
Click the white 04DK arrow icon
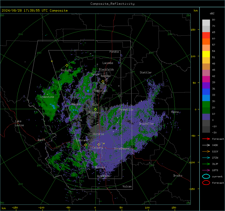[x=206, y=145]
